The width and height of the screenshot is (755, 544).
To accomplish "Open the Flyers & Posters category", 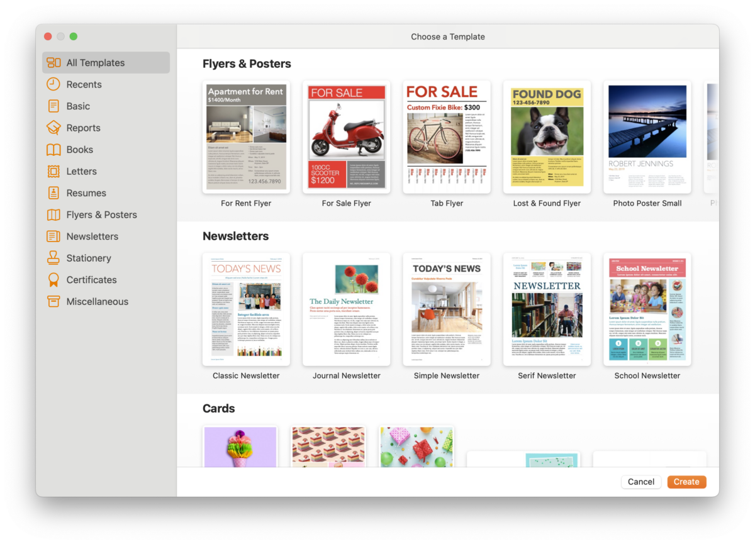I will (x=101, y=214).
